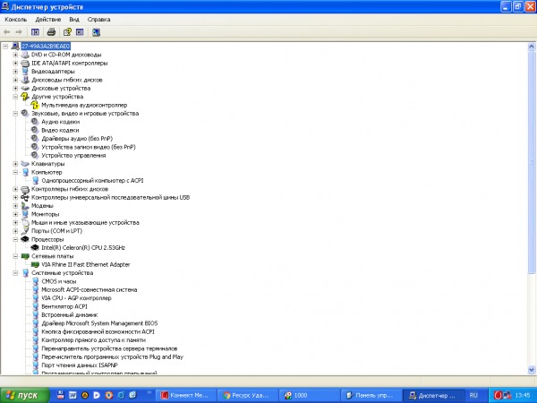
Task: Click the vertical scrollbar thumb
Action: [x=531, y=162]
